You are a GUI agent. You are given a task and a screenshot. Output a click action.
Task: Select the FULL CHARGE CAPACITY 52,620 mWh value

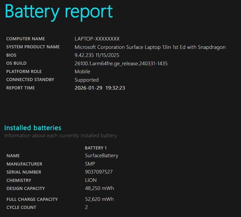coord(99,199)
